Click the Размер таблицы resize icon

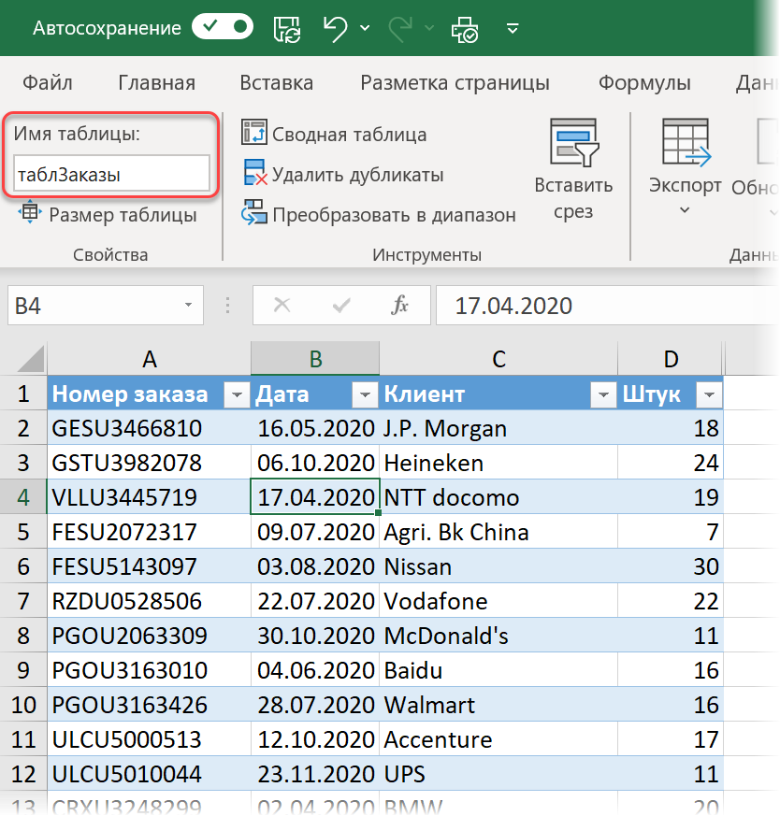point(30,212)
